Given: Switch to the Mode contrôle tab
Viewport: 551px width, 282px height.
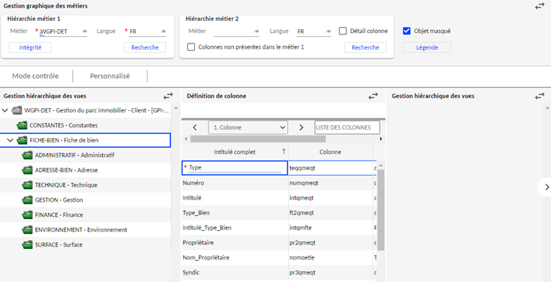Looking at the screenshot, I should tap(35, 76).
